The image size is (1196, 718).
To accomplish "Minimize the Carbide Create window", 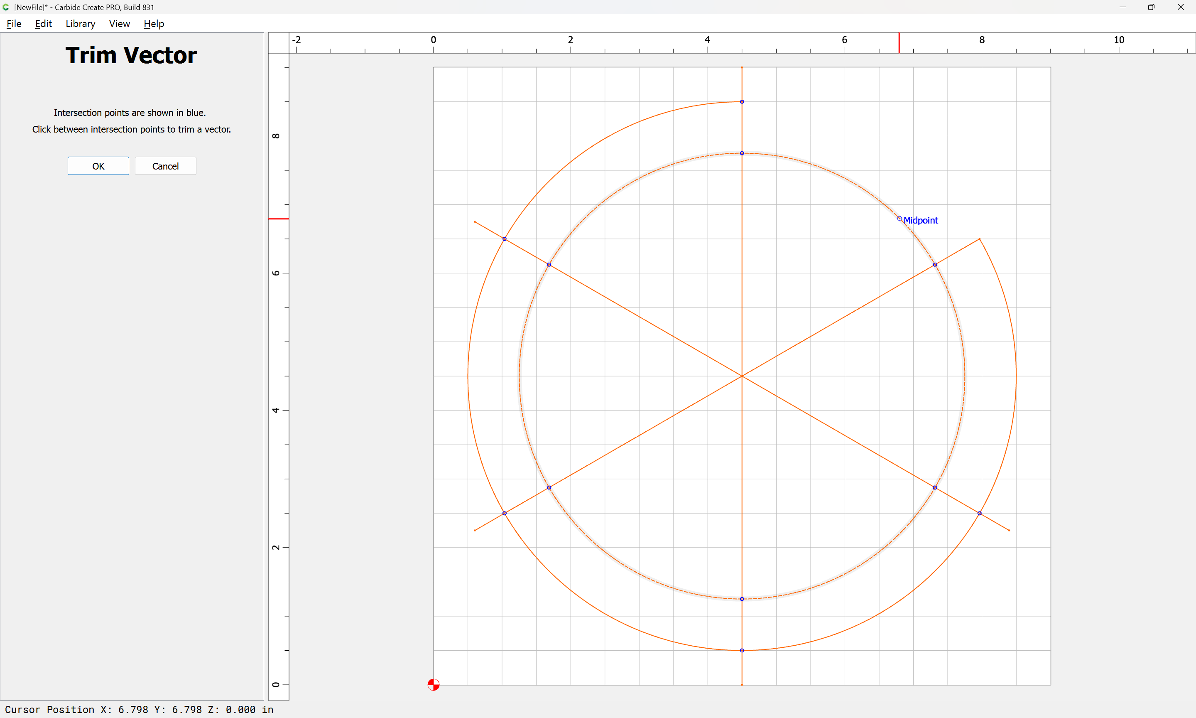I will [x=1122, y=7].
